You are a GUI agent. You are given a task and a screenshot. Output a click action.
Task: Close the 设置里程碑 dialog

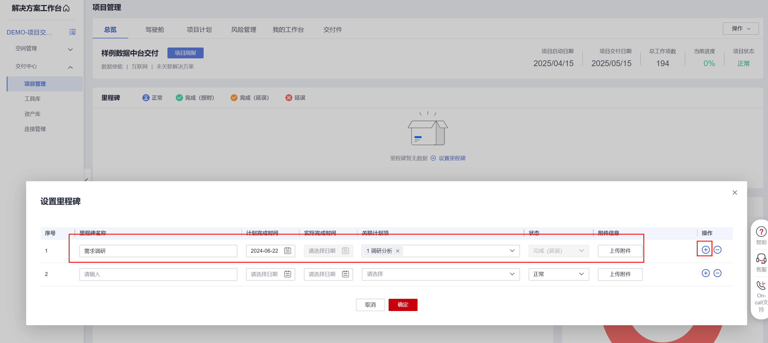(x=735, y=193)
